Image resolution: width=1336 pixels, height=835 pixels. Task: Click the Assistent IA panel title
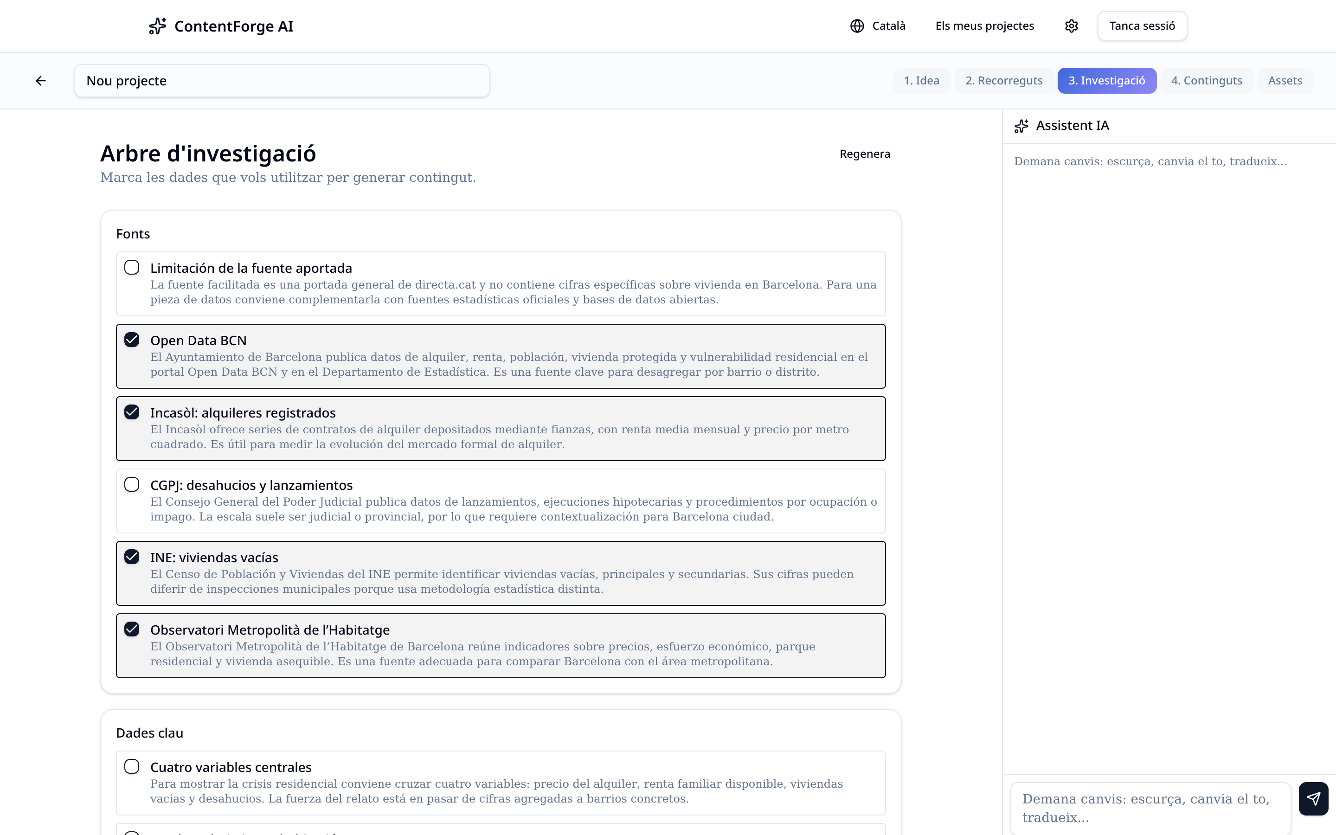point(1072,125)
